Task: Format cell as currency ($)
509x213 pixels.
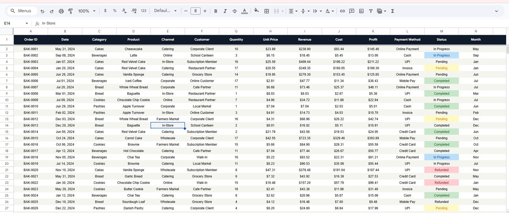Action: pyautogui.click(x=105, y=11)
